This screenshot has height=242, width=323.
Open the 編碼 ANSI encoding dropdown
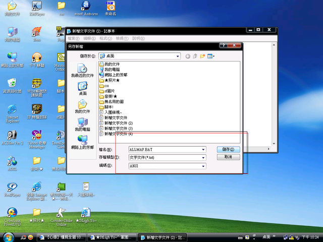(203, 166)
